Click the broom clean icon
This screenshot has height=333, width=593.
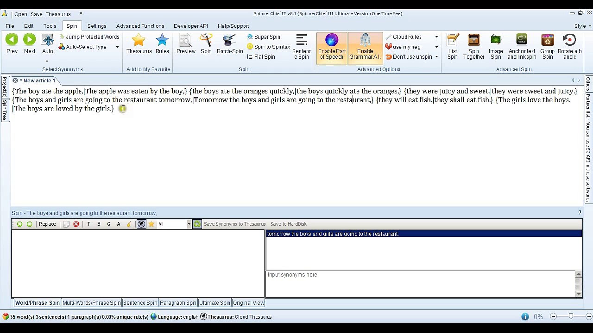click(x=129, y=224)
